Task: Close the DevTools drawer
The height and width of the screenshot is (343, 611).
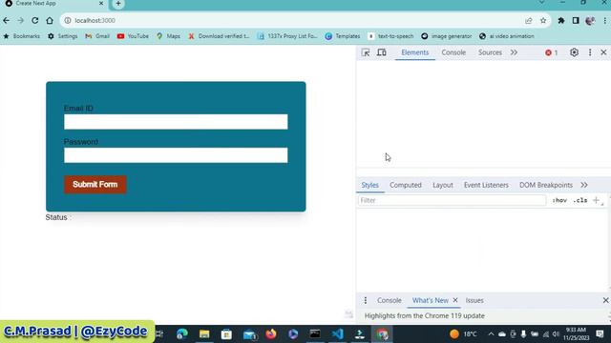Action: (605, 300)
